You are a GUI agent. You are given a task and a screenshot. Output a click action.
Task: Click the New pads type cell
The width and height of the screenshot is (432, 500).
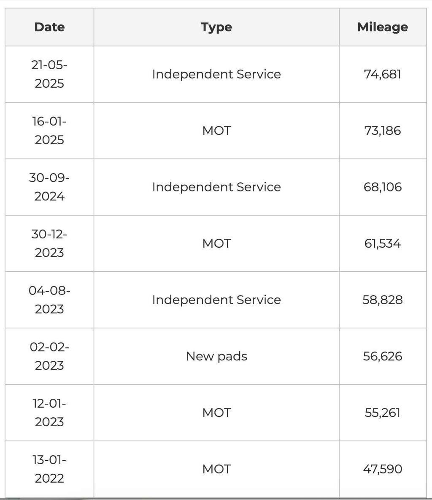216,356
